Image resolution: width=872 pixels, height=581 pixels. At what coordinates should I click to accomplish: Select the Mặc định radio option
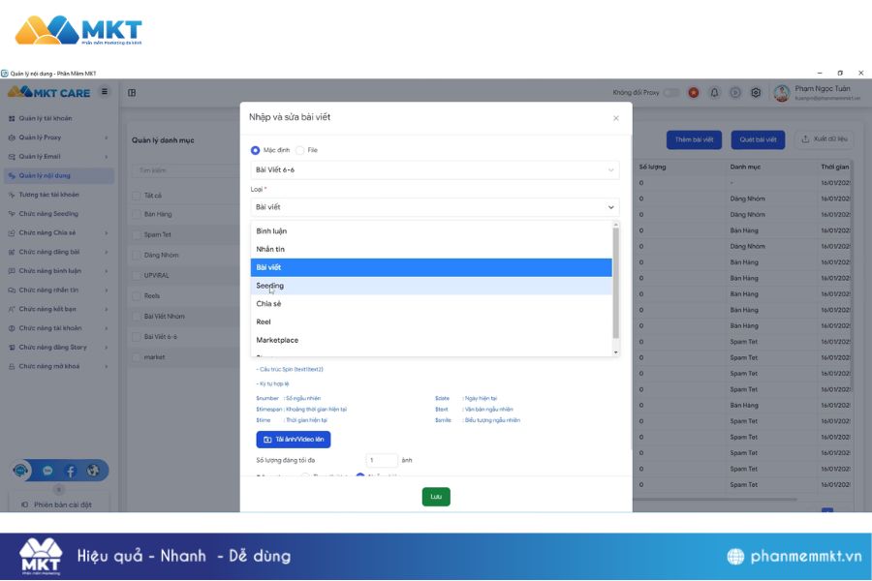tap(256, 150)
